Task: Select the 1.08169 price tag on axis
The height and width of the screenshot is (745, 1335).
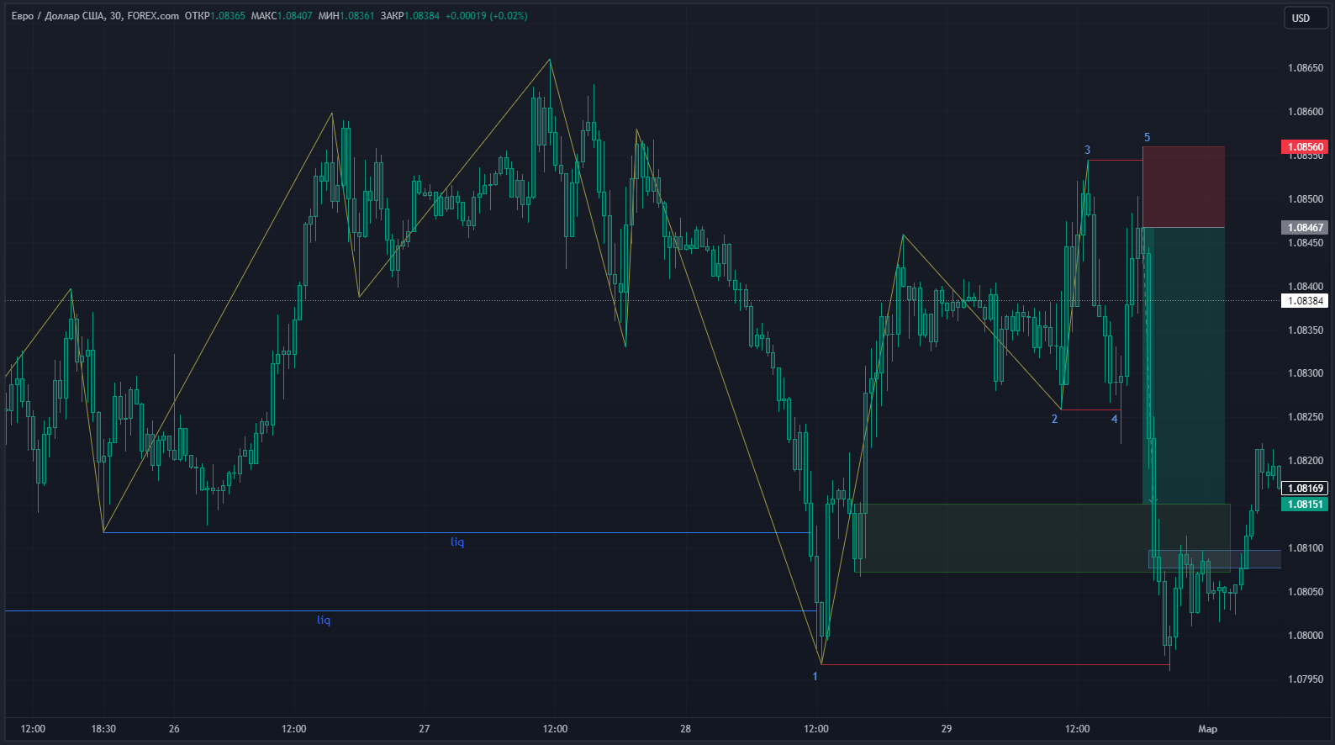Action: click(1304, 489)
